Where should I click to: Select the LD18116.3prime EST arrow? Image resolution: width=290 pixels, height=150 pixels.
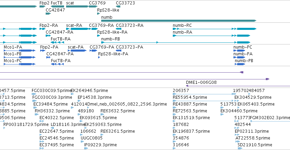click(x=52, y=128)
